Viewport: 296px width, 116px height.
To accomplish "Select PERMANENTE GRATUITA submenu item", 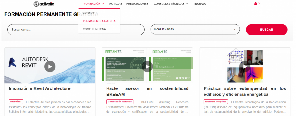I will pos(99,21).
